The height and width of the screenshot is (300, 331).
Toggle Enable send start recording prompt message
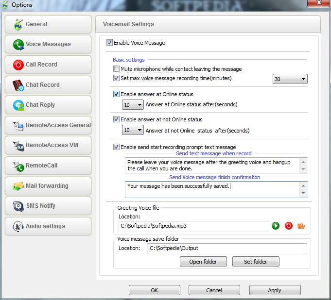116,147
